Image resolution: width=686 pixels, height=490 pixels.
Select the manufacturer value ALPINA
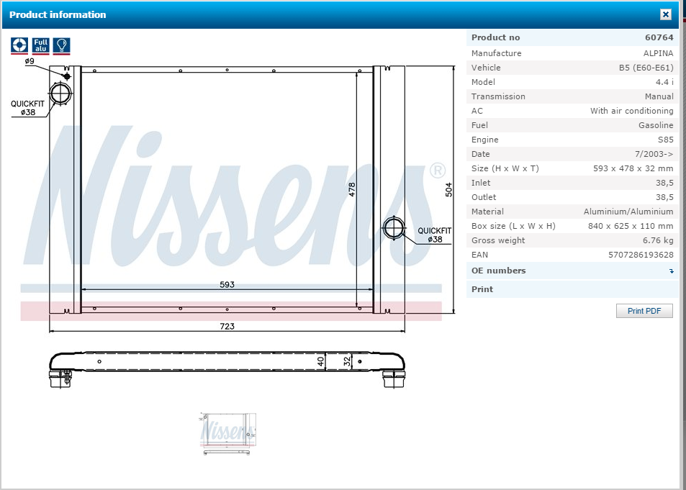pyautogui.click(x=658, y=53)
